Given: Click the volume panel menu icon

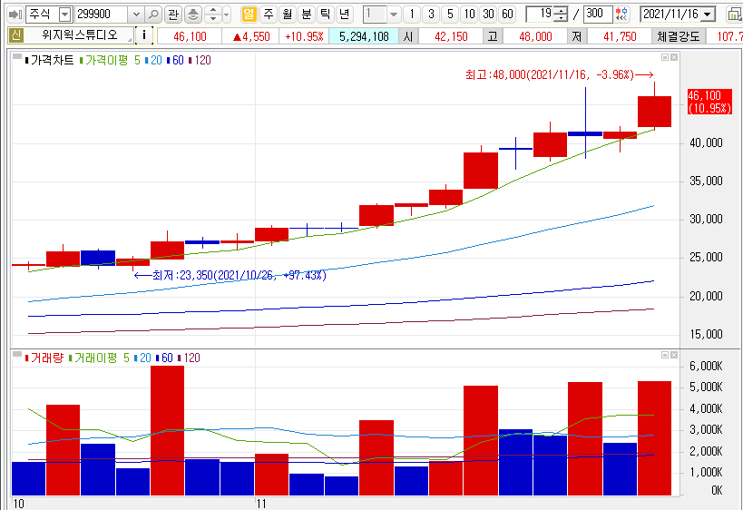Looking at the screenshot, I should [x=17, y=355].
